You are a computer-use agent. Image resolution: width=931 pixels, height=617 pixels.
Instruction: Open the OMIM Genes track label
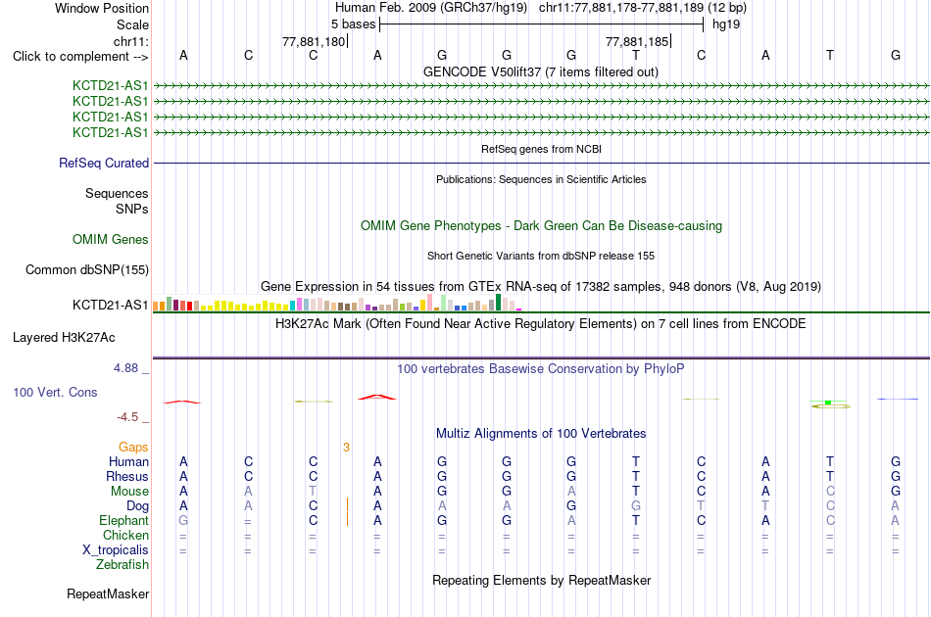click(111, 239)
